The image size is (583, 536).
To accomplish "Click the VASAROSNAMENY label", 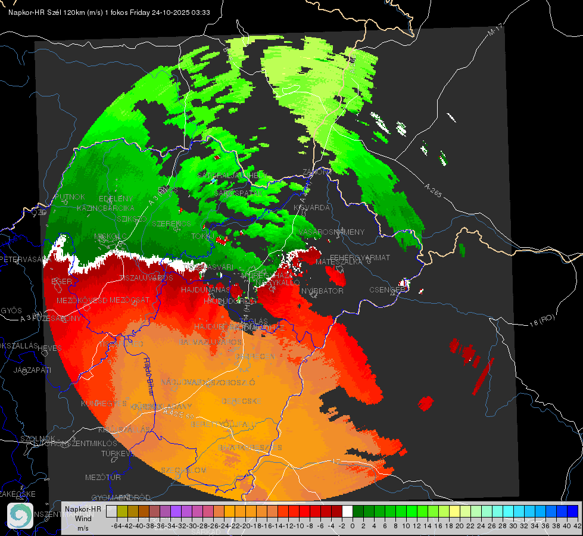I will (331, 232).
